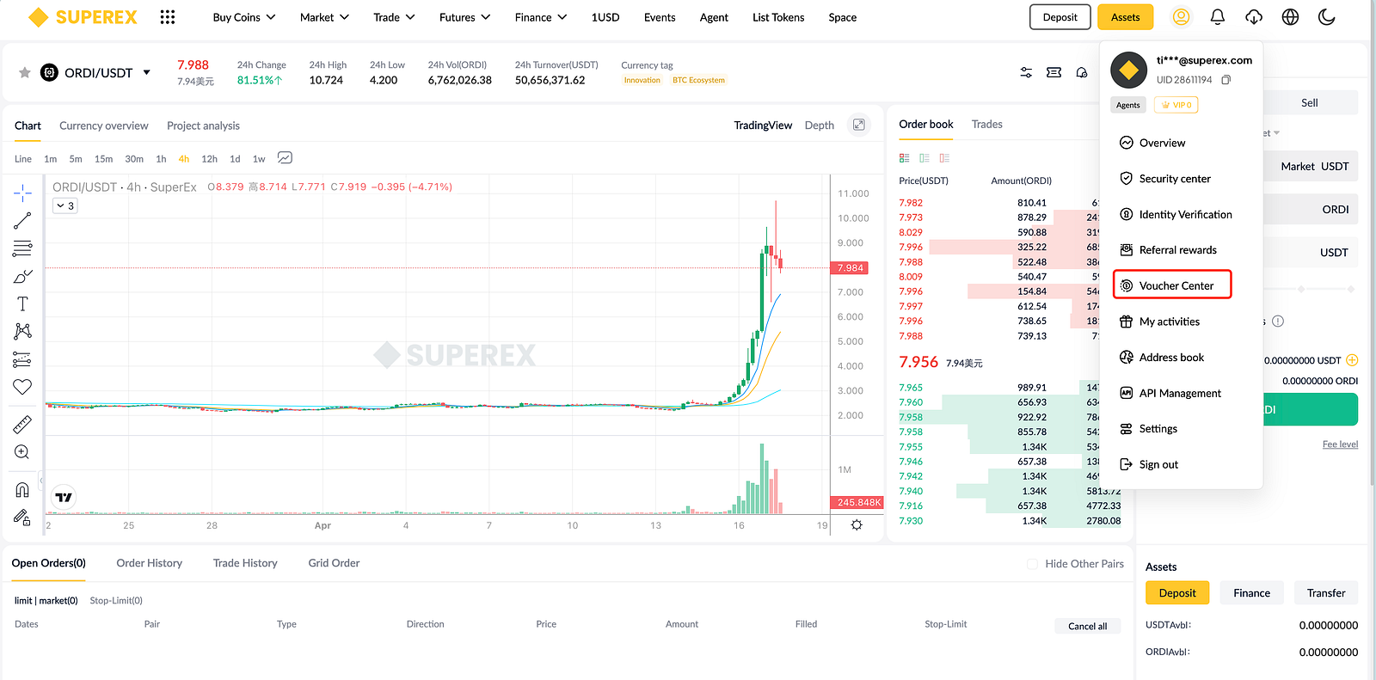Check the Hide Other Pairs checkbox
This screenshot has width=1376, height=680.
point(1032,564)
